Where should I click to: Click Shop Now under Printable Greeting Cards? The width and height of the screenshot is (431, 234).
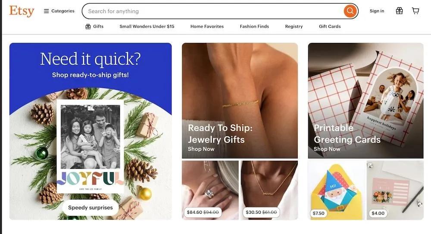(327, 149)
